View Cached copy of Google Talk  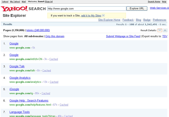pos(46,70)
